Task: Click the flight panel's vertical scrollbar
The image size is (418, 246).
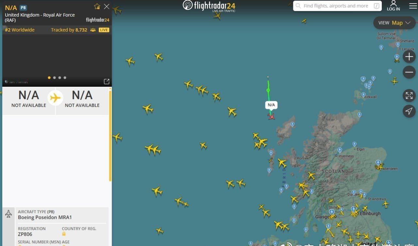Action: click(110, 136)
